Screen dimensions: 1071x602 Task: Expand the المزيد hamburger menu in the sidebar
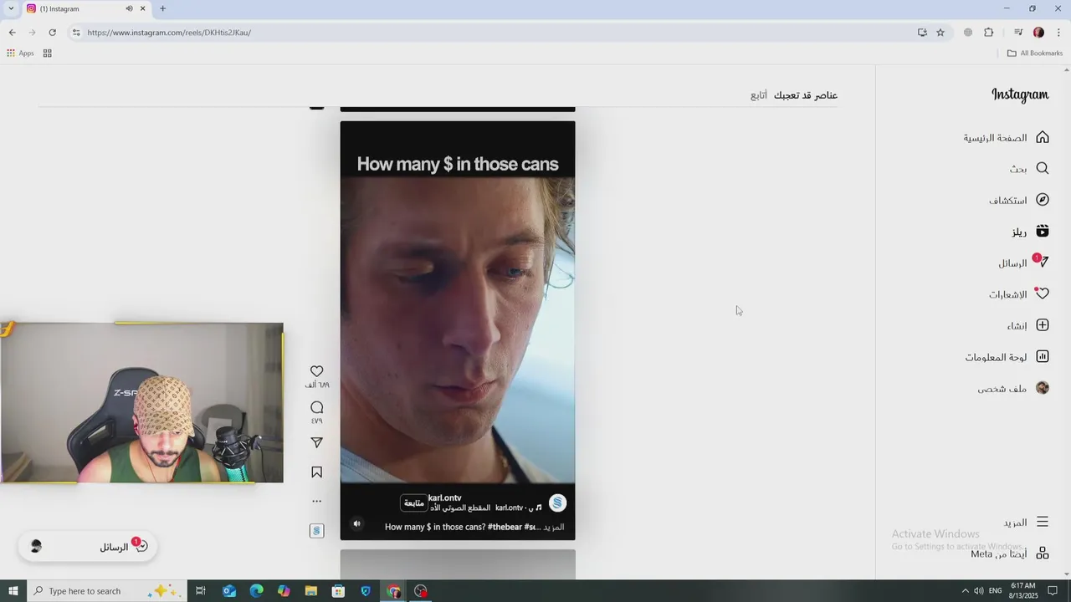(1043, 522)
